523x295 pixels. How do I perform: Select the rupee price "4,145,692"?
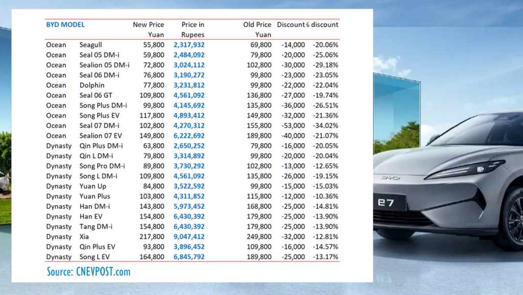189,105
